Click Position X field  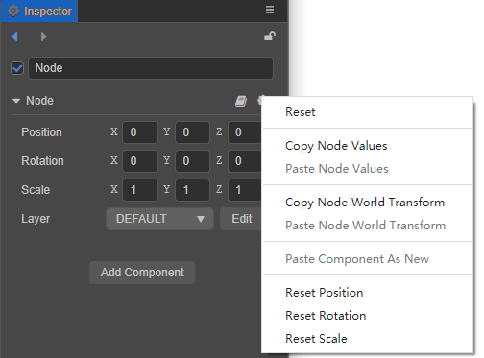tap(140, 132)
